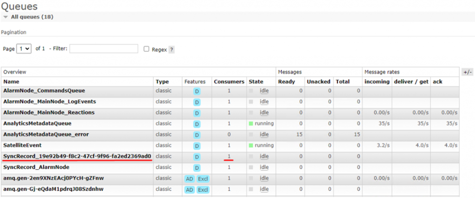Click the idle state of AlarmNode_MainNode_Reactions

coord(264,113)
